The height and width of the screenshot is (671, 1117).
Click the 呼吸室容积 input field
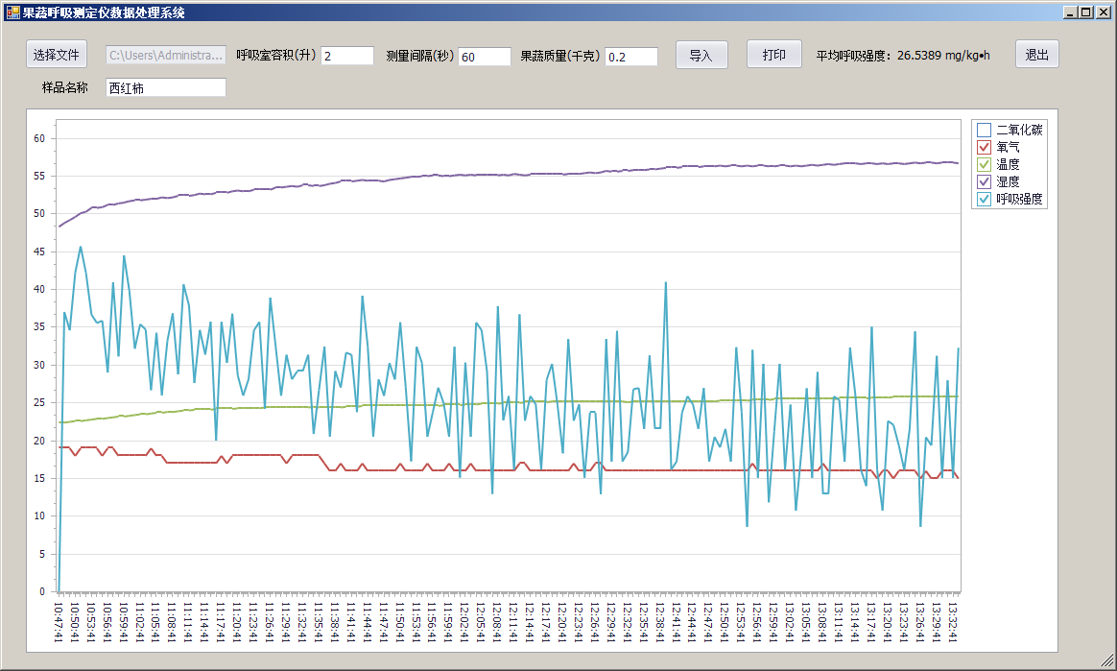[x=346, y=57]
